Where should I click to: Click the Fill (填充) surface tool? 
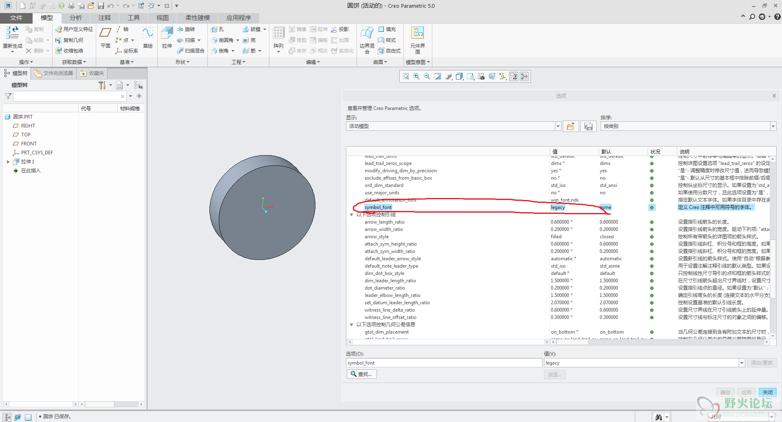click(387, 29)
